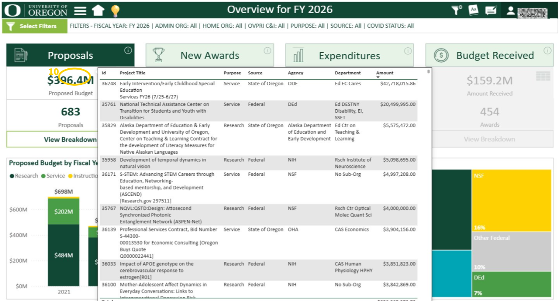Click the gray Other Federal treemap tile
This screenshot has height=302, width=559.
512,252
